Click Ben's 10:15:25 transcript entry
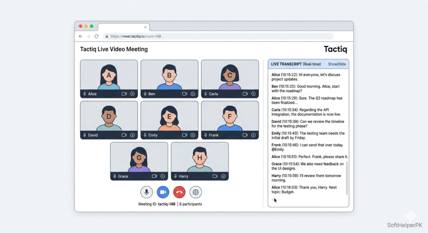The height and width of the screenshot is (233, 428). coord(306,89)
